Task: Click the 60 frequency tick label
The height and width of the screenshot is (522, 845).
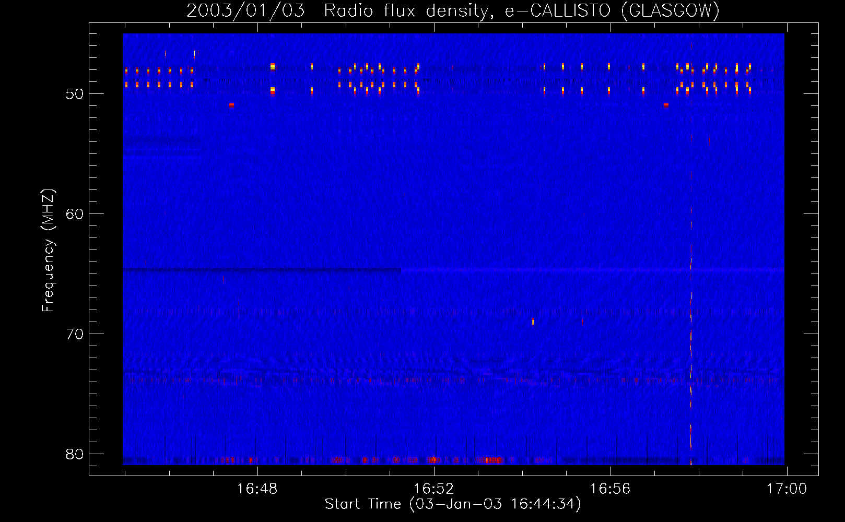Action: [75, 214]
